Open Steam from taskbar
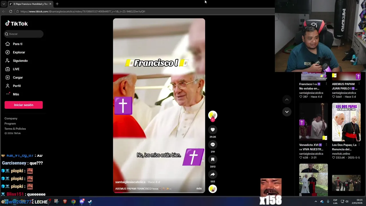The image size is (366, 206). 90,201
